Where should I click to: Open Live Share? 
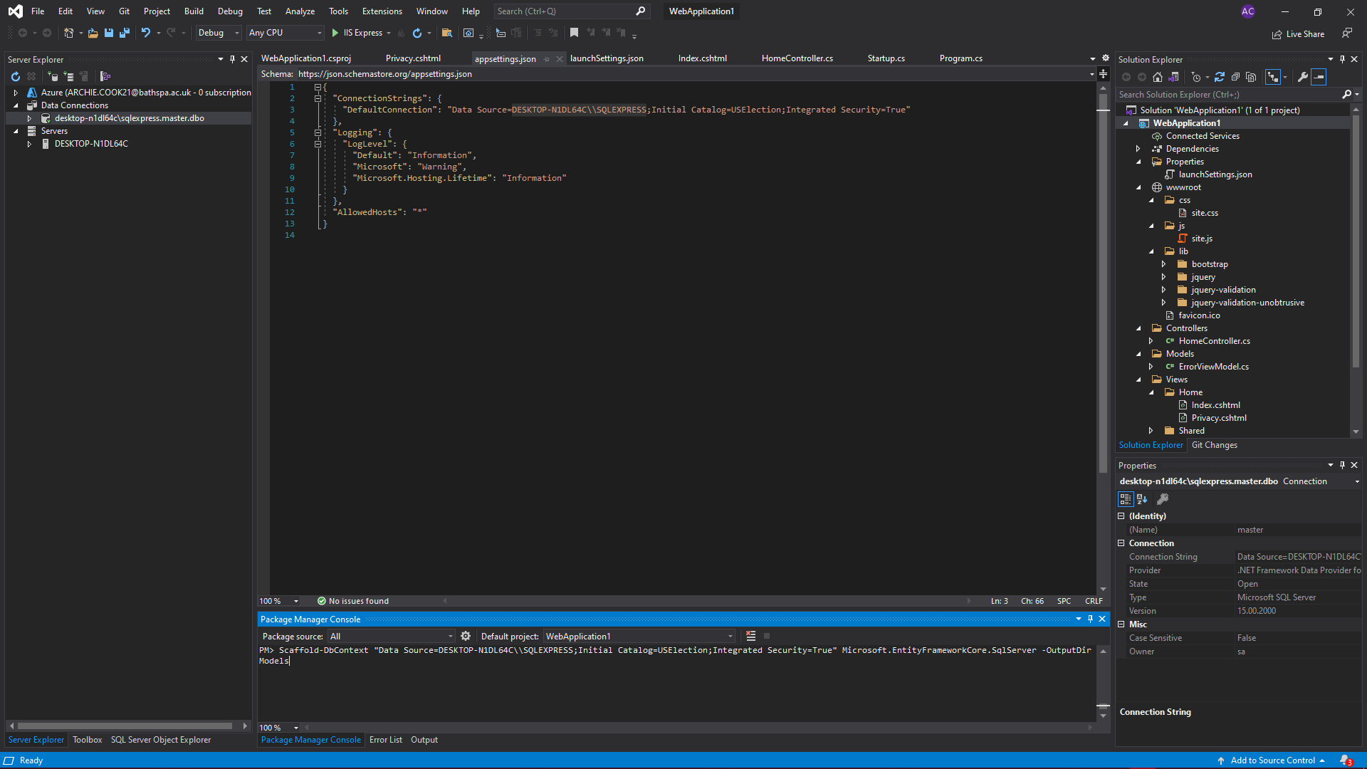(1297, 33)
